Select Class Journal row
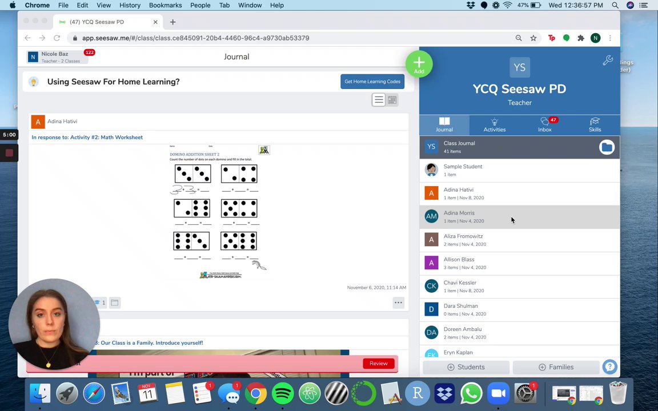 pos(520,147)
